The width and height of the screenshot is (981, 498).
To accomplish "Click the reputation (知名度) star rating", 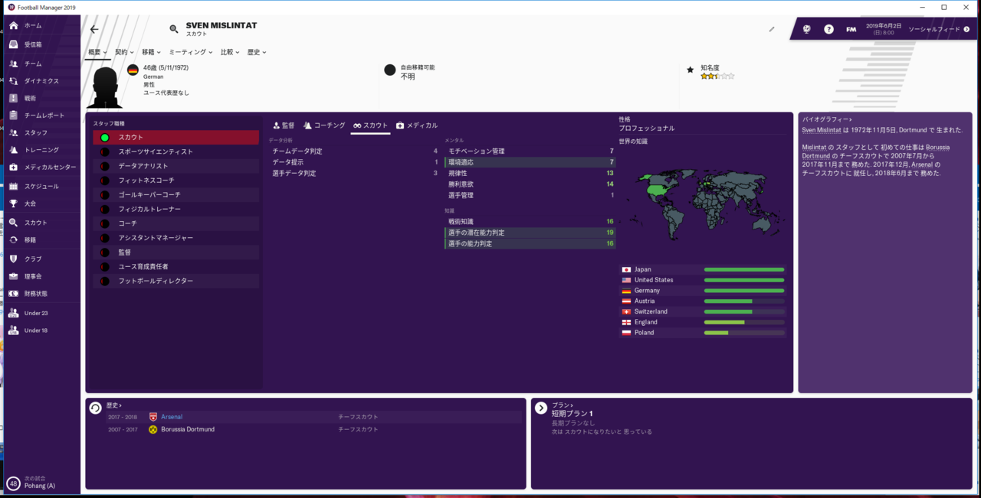I will point(717,76).
